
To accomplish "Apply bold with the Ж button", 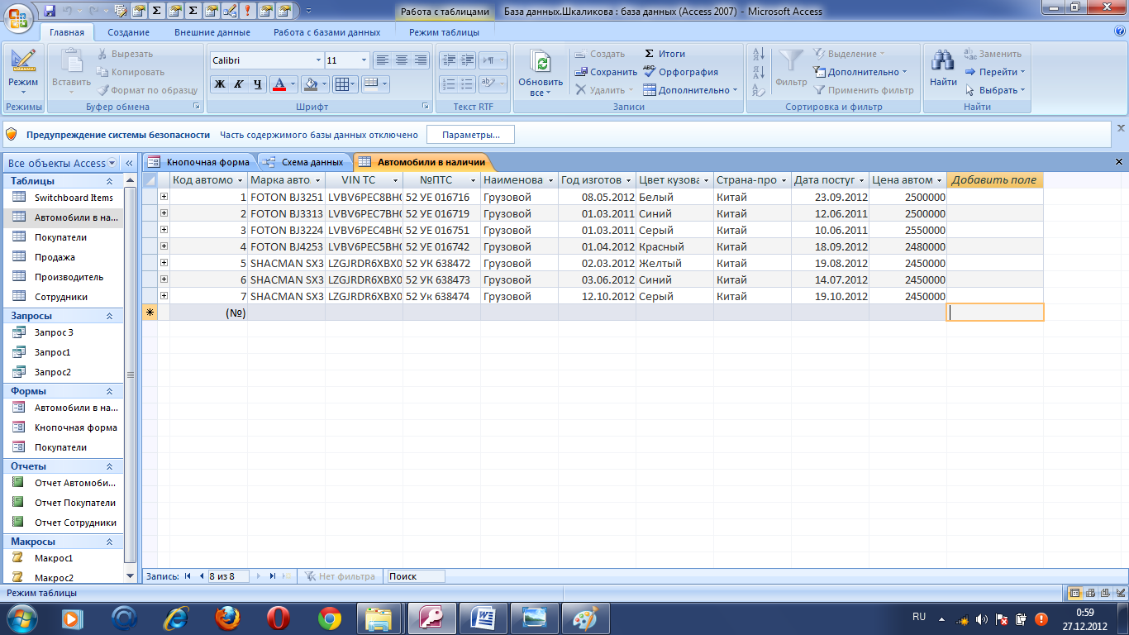I will click(219, 84).
